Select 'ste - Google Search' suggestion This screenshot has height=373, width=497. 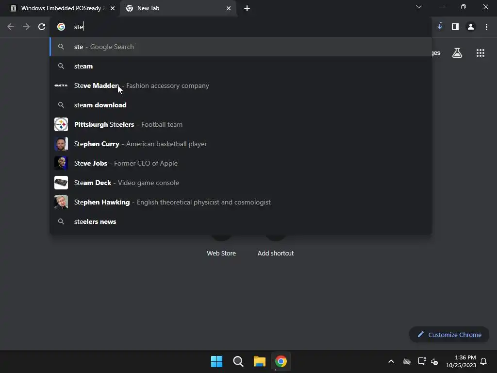pyautogui.click(x=241, y=47)
